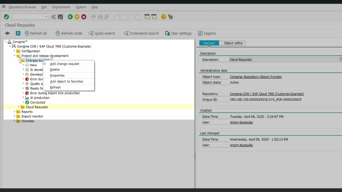
Task: Click the green Back toolbar icon
Action: [x=70, y=17]
